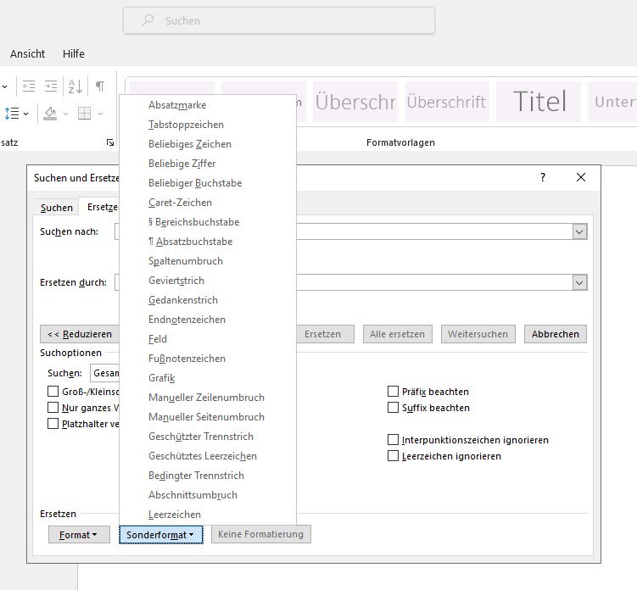Choose Geschütztes Leerzeichen
This screenshot has height=590, width=637.
208,456
